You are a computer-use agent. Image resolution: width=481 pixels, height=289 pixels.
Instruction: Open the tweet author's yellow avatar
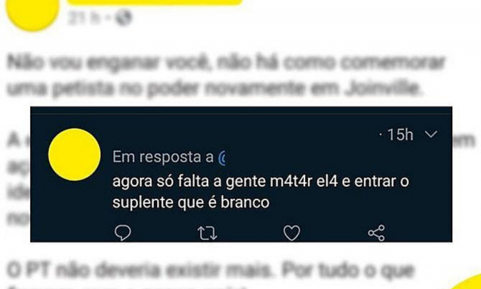[x=75, y=154]
